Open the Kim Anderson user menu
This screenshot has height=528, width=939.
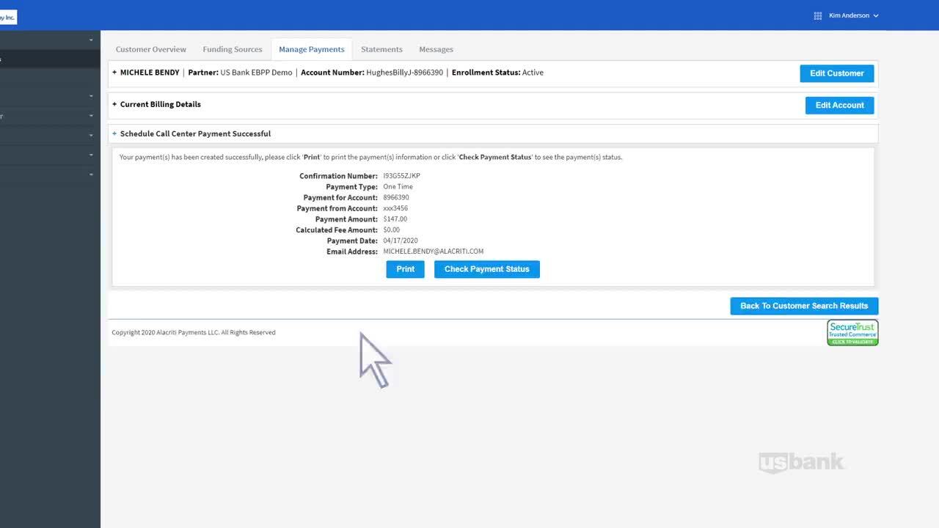(x=852, y=15)
